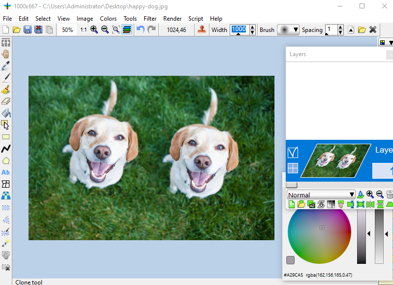Expand the Brush shape dropdown

pyautogui.click(x=288, y=30)
